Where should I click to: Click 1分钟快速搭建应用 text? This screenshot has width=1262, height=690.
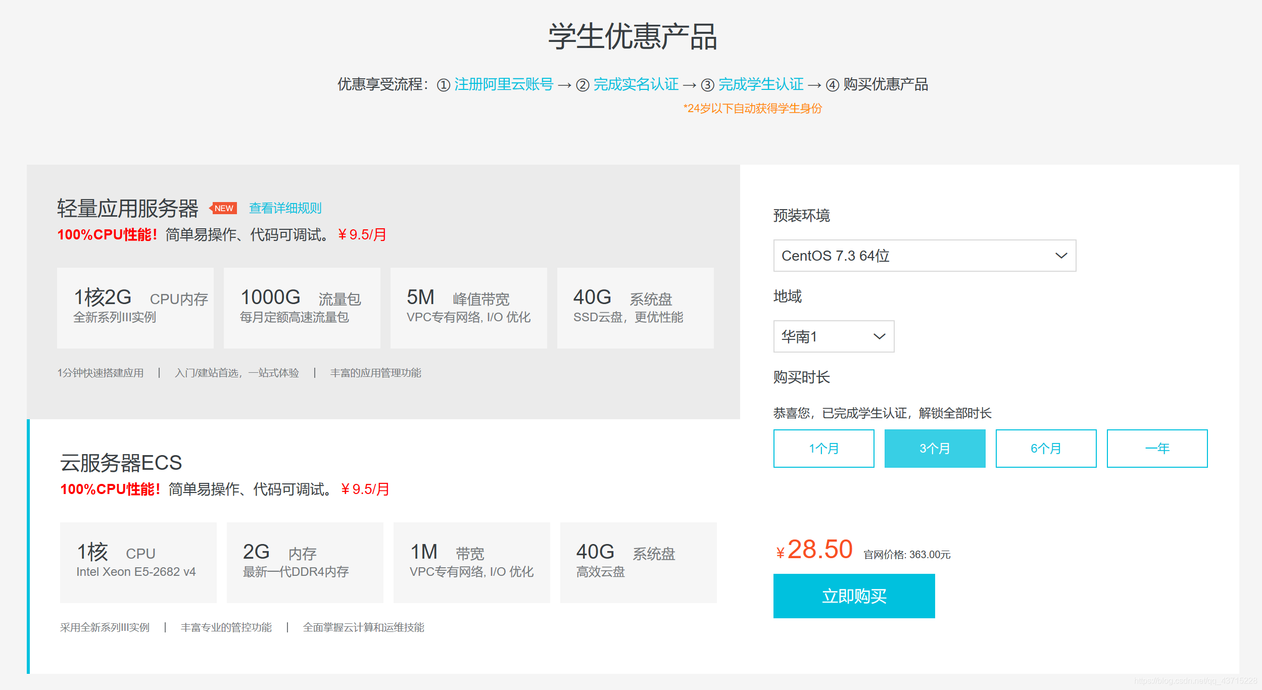101,373
